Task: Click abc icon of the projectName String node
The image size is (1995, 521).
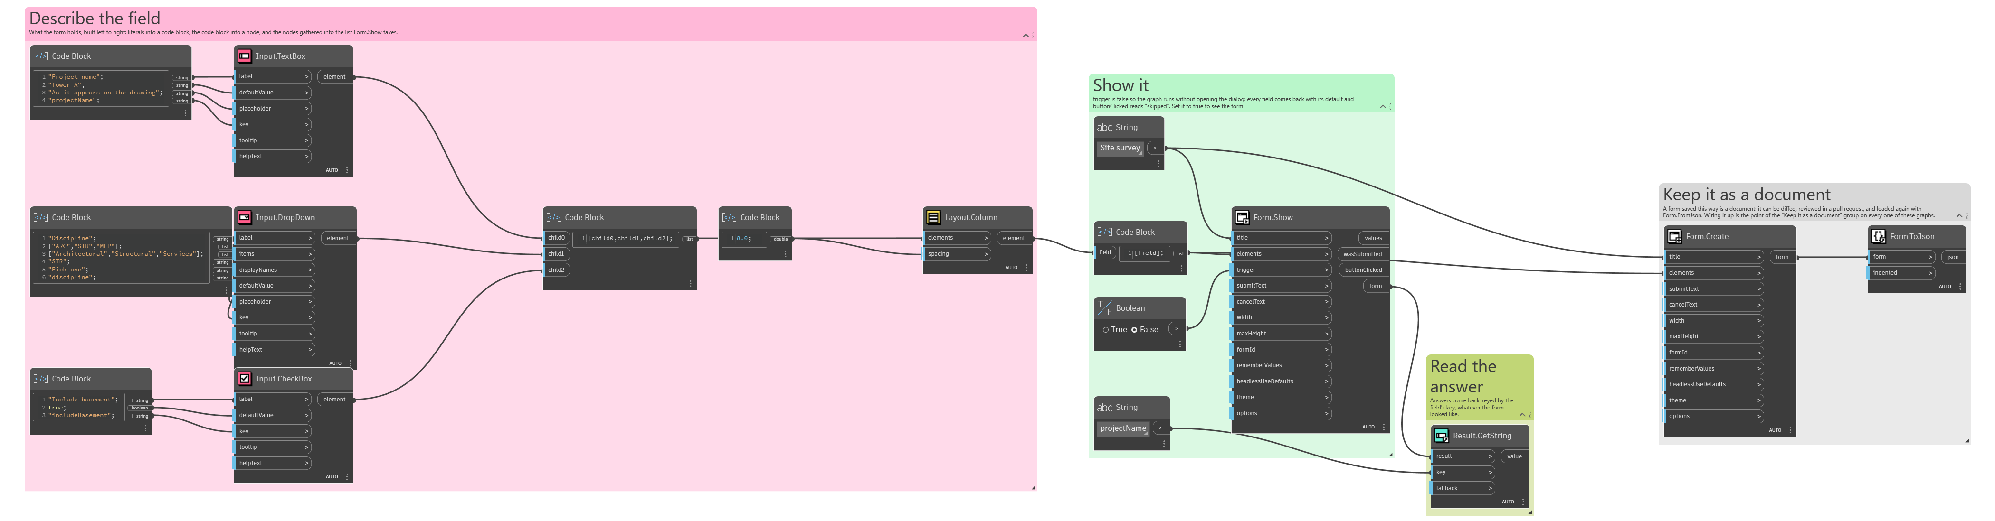Action: pyautogui.click(x=1104, y=407)
